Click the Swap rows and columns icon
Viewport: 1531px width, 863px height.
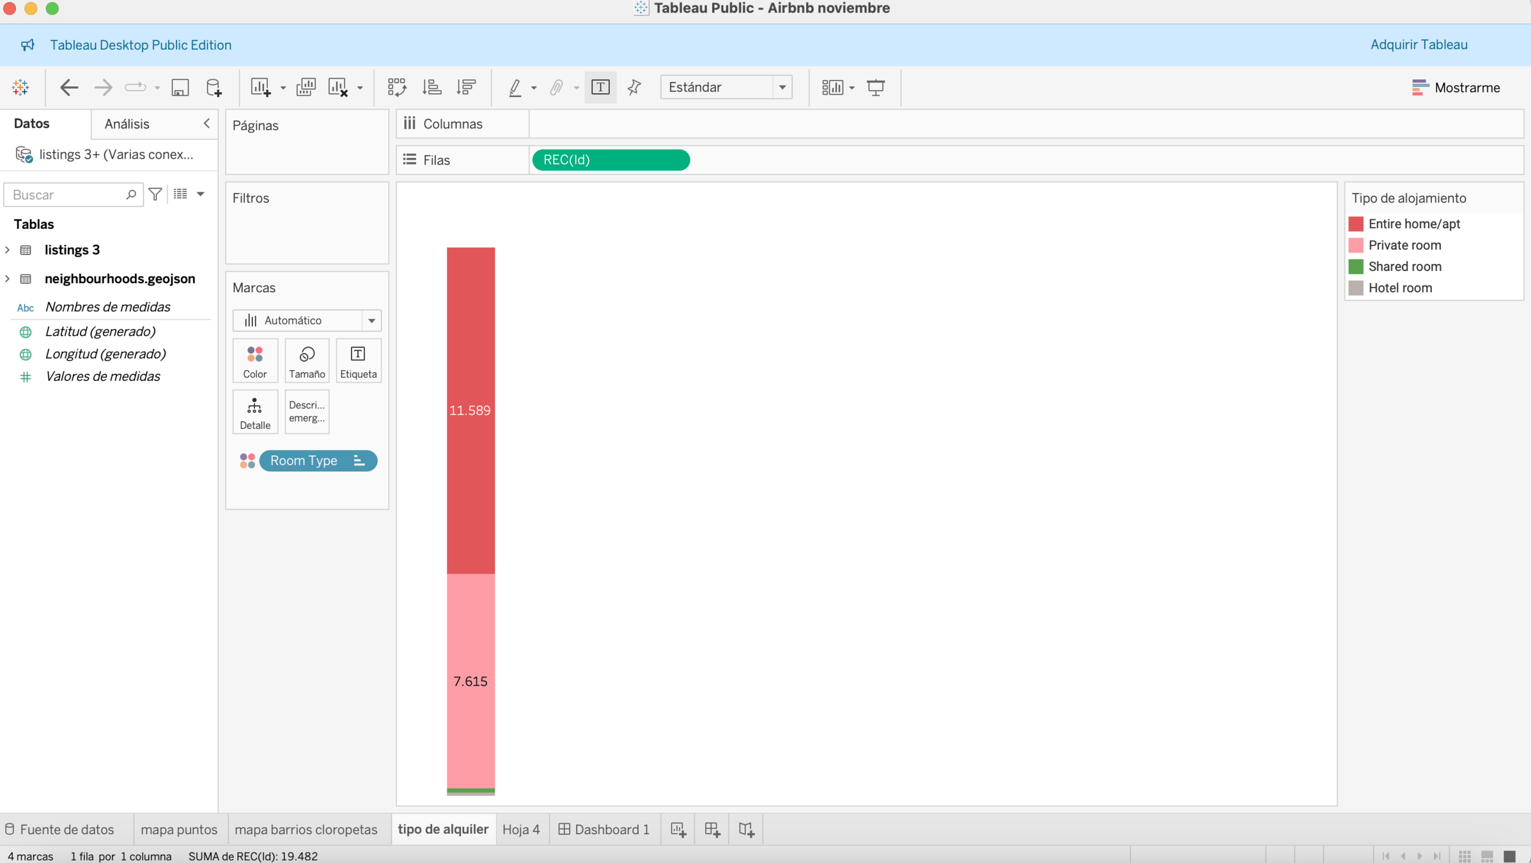(396, 87)
